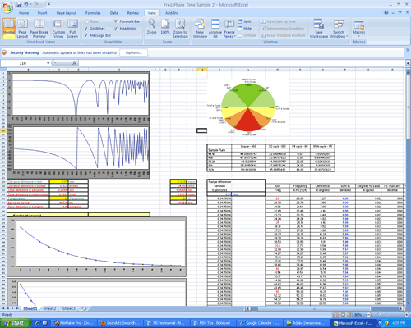
Task: Click the Name Box showing J16
Action: [23, 63]
